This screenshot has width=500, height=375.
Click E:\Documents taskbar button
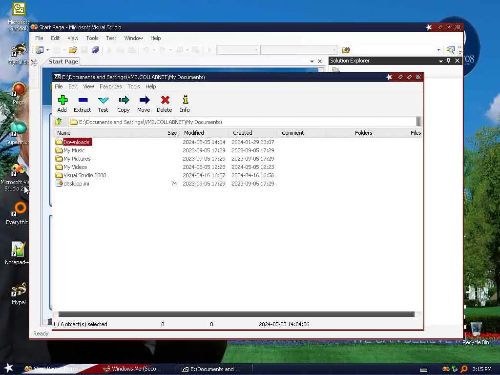tap(214, 369)
